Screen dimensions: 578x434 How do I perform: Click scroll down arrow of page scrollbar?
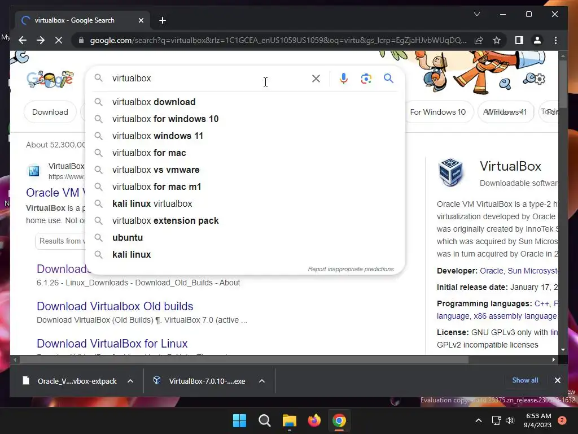[x=563, y=349]
